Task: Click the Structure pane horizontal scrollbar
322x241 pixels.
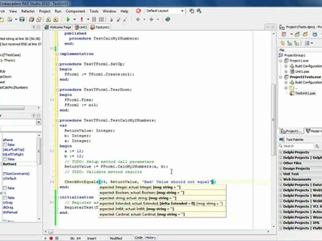Action: (x=12, y=107)
